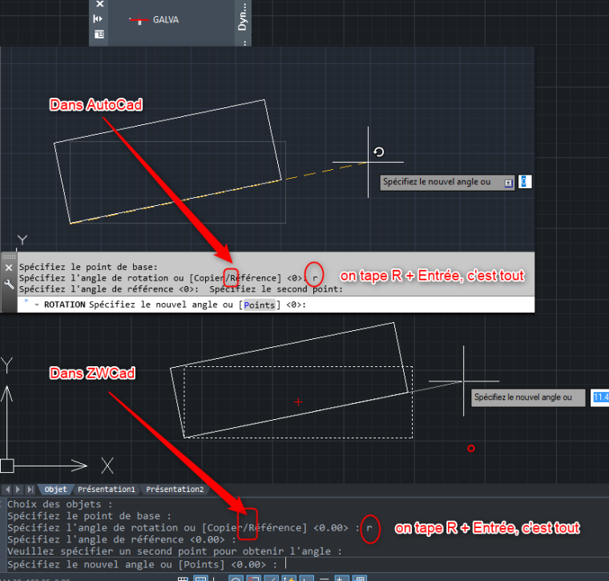Viewport: 609px width, 581px height.
Task: Go to previous layout tab arrow
Action: [x=8, y=490]
